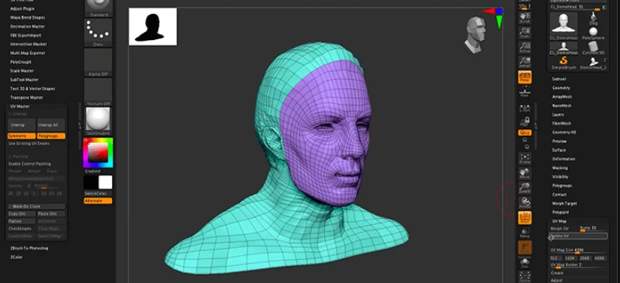Expand the Masking section
This screenshot has width=620, height=283.
(x=560, y=168)
